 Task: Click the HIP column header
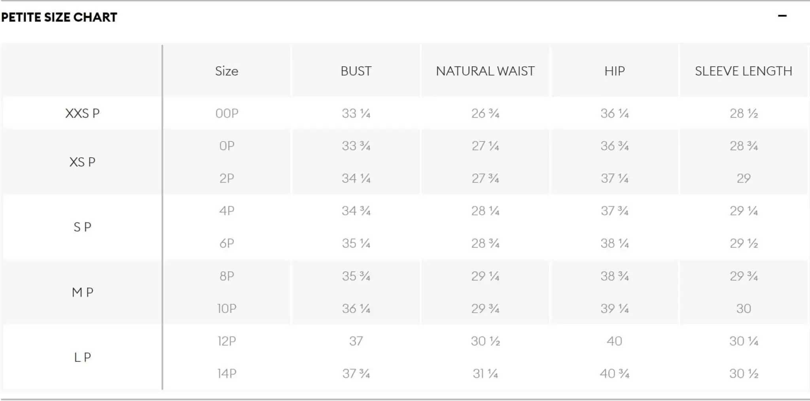615,71
